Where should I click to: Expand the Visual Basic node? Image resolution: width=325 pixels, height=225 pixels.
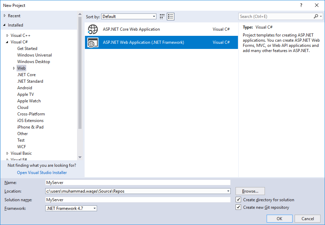click(8, 153)
